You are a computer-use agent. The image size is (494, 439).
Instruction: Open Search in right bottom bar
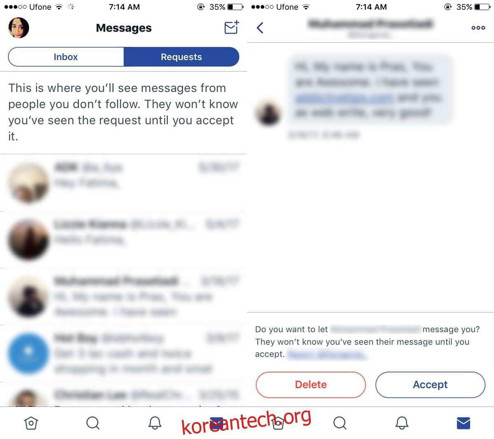pyautogui.click(x=340, y=423)
